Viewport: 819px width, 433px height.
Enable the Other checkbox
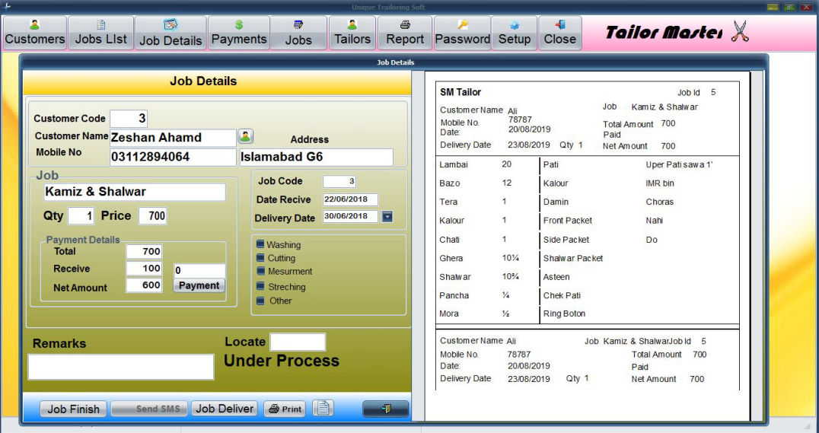[x=260, y=301]
